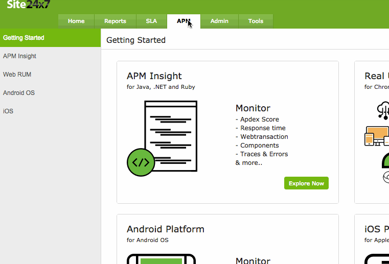
Task: Select Getting Started in the sidebar
Action: click(x=24, y=38)
